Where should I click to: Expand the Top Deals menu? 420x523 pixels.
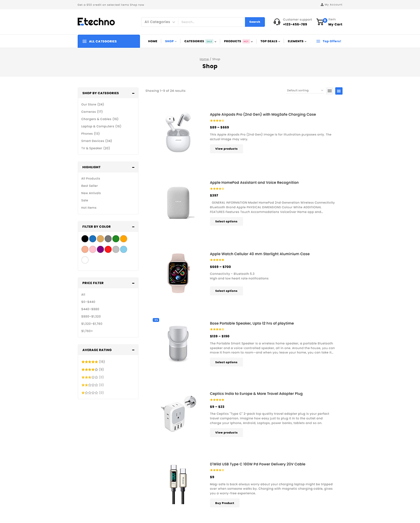click(270, 41)
